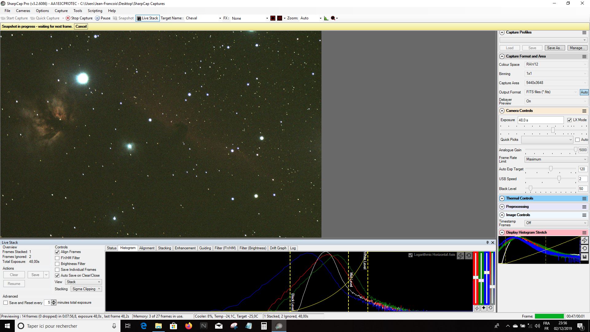Open File Explorer from the taskbar

[x=158, y=326]
